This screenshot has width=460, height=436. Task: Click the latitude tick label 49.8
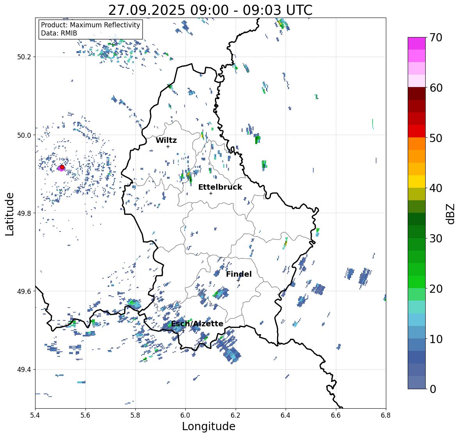24,213
